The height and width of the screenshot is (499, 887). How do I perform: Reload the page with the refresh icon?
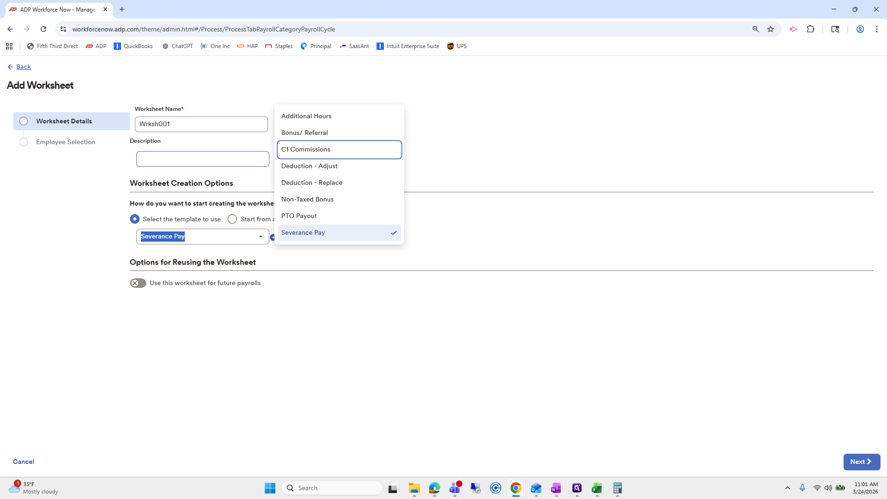(x=43, y=29)
